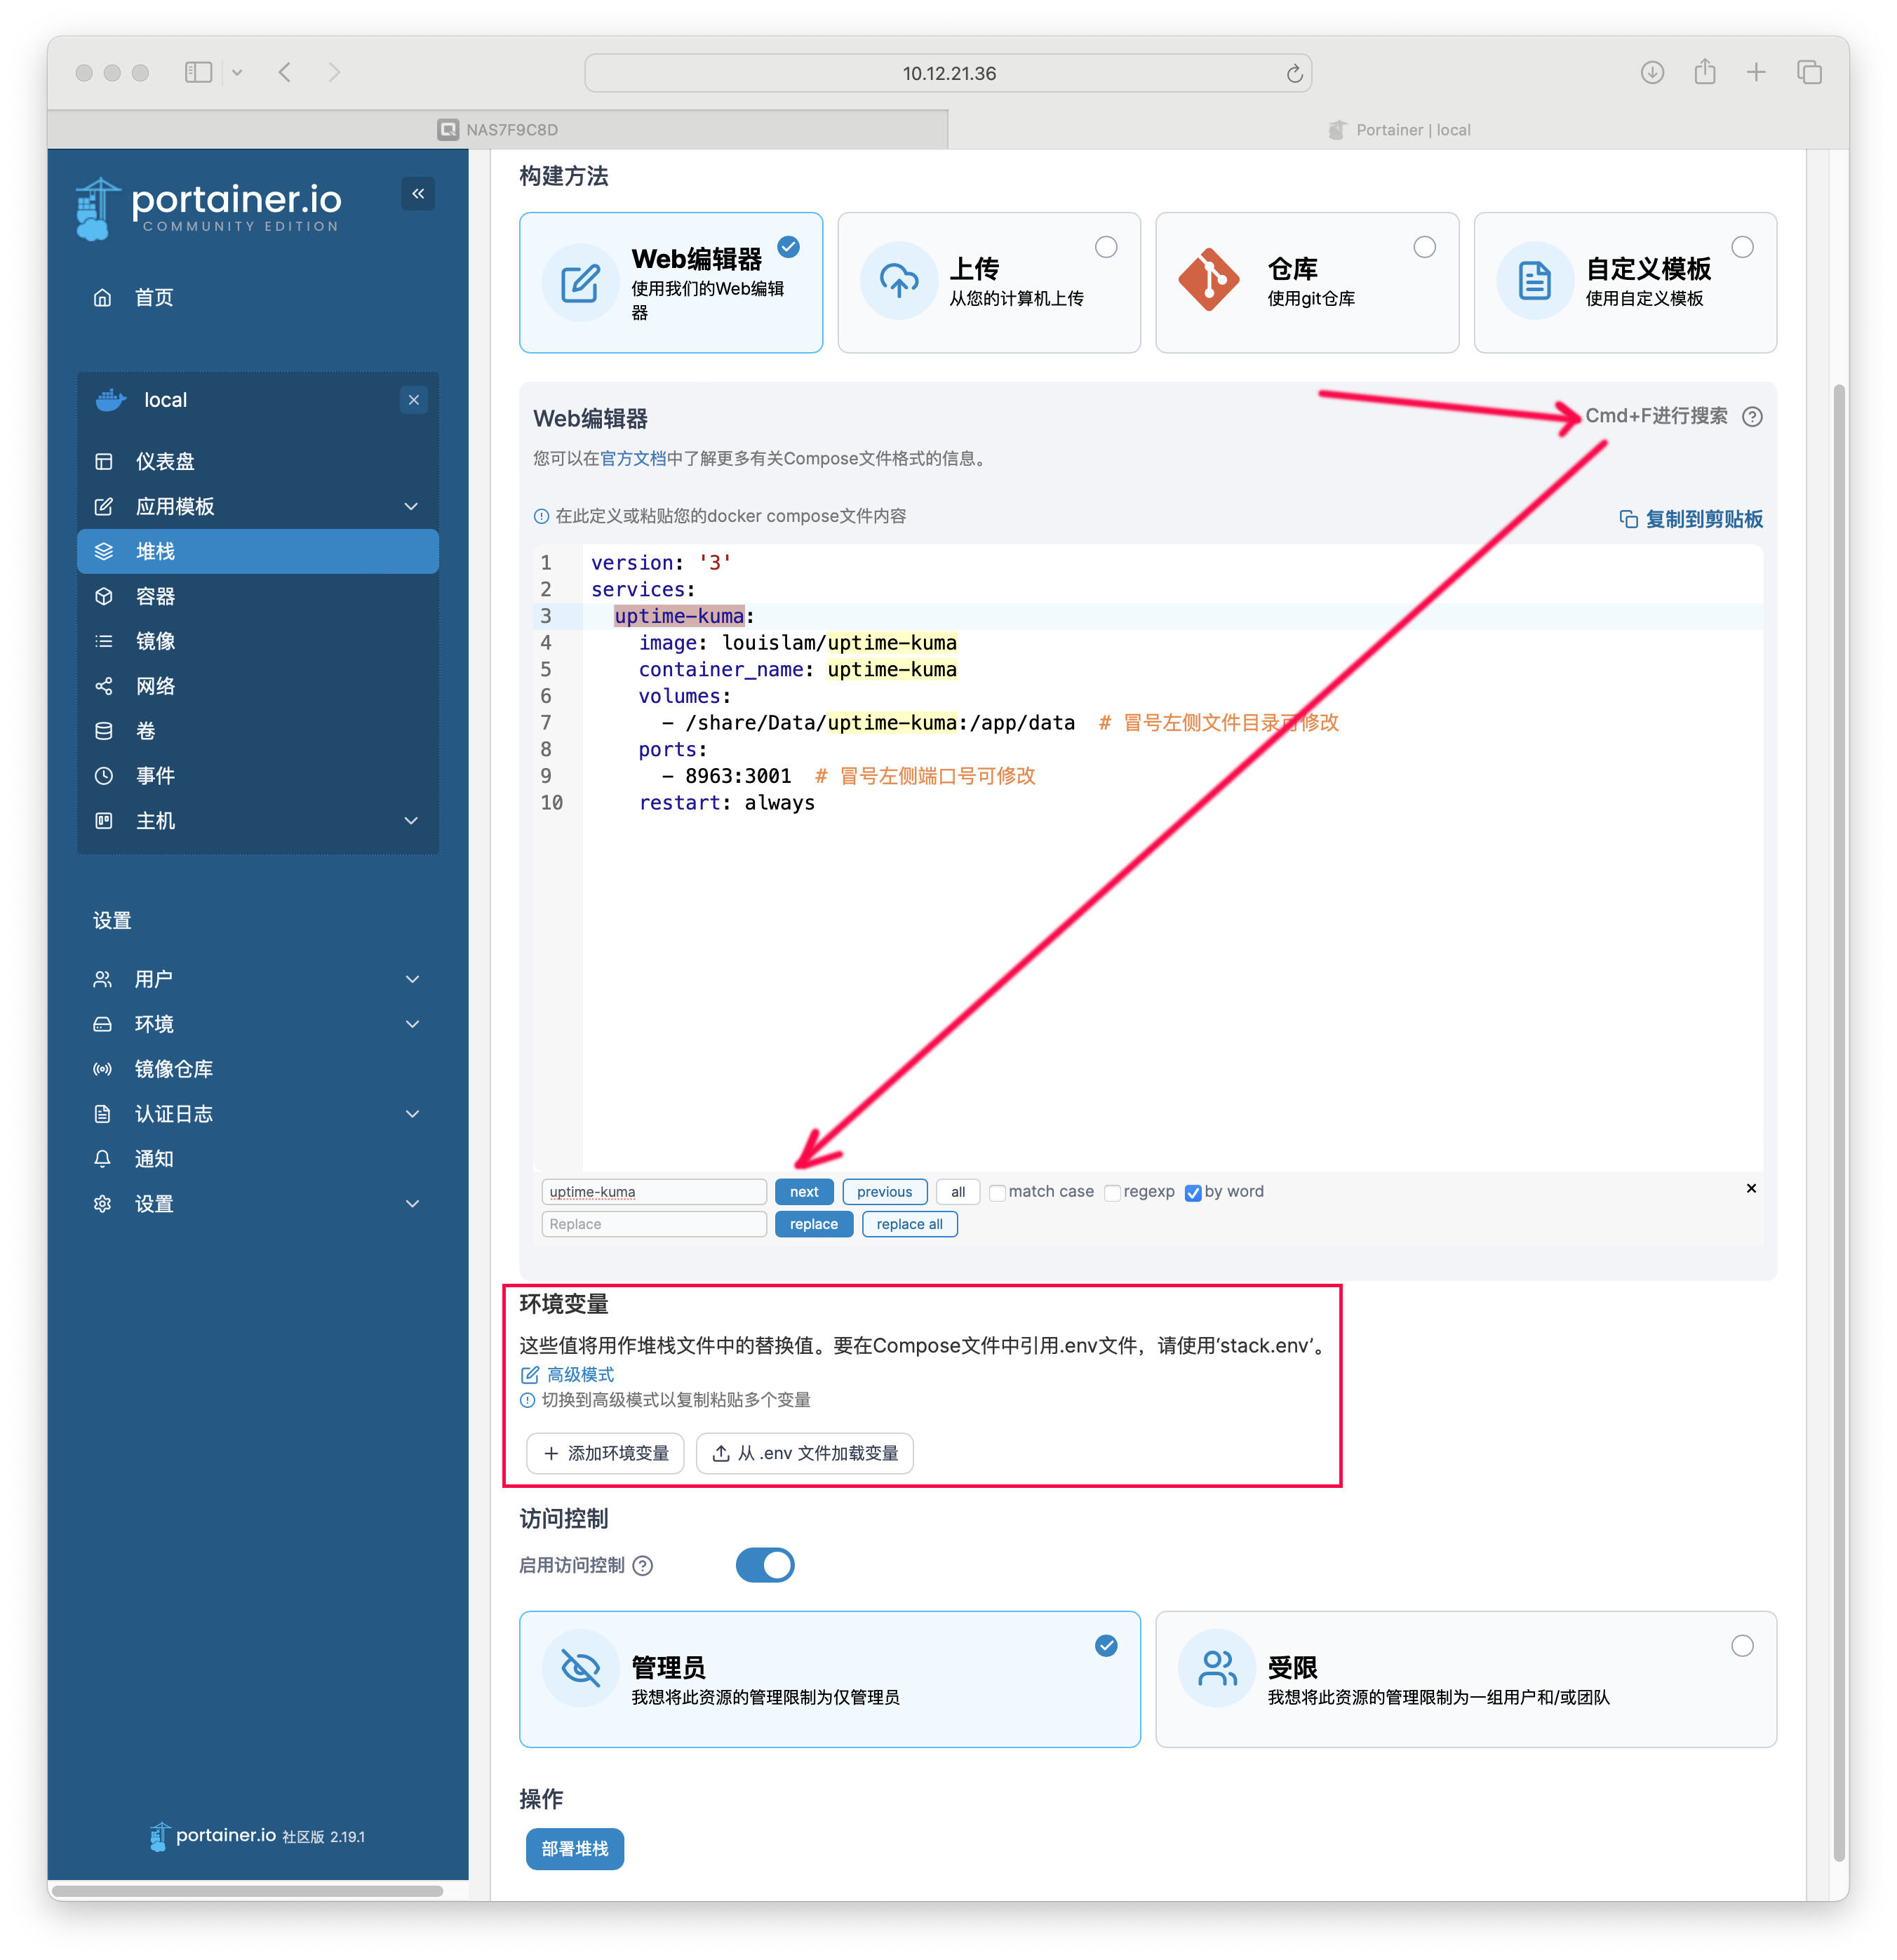This screenshot has width=1897, height=1960.
Task: Click the replace button
Action: [x=814, y=1224]
